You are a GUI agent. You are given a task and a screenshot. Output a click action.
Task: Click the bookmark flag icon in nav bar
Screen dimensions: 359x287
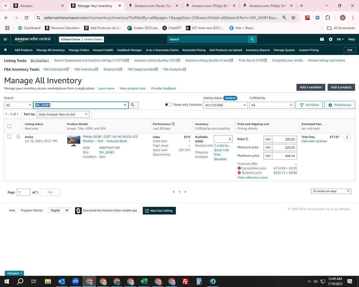[5, 50]
